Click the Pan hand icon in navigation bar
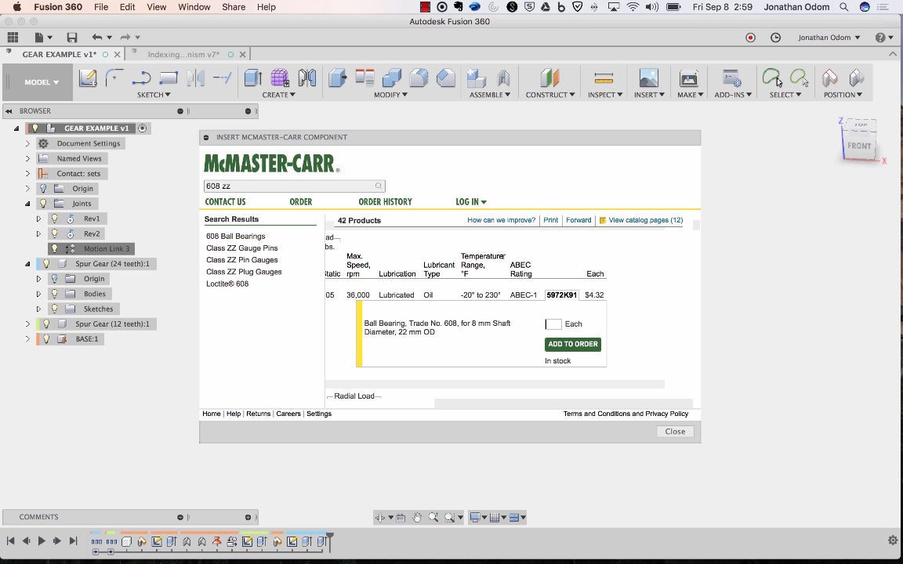Image resolution: width=903 pixels, height=564 pixels. (417, 517)
